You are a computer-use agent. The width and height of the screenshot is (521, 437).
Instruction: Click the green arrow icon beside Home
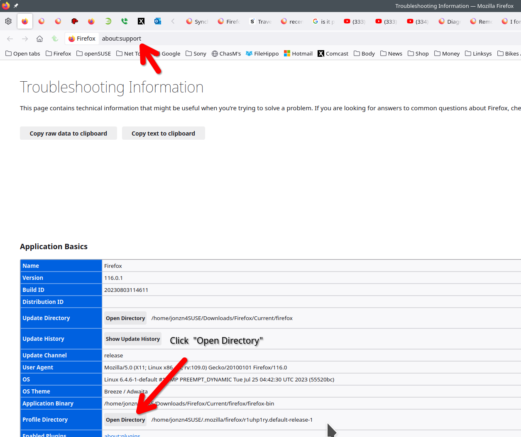pyautogui.click(x=55, y=39)
